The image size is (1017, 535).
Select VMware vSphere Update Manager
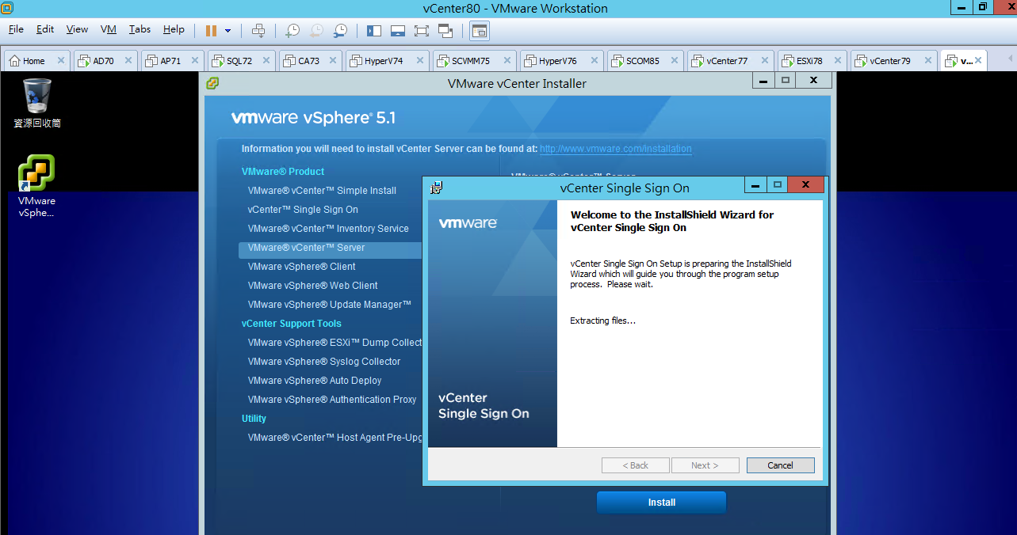[x=330, y=305]
